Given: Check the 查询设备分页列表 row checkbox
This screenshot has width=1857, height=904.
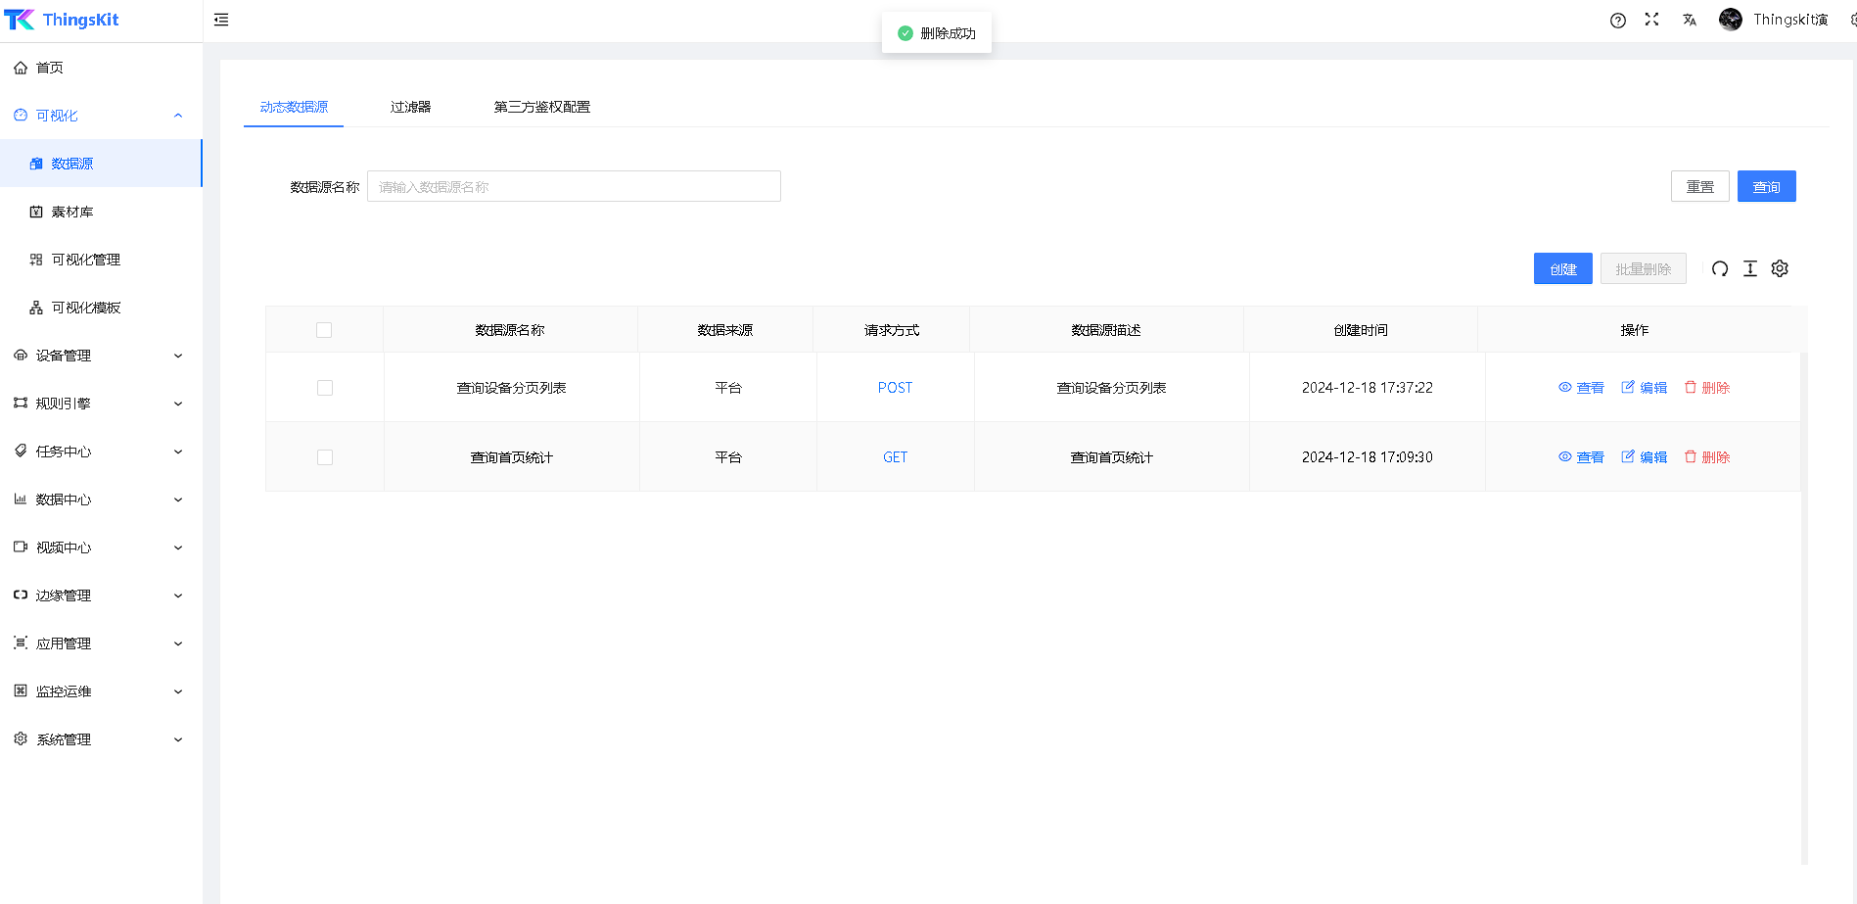Looking at the screenshot, I should tap(325, 388).
